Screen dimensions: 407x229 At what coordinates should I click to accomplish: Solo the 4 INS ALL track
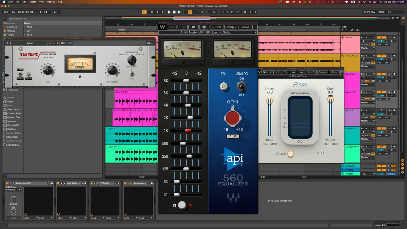point(389,37)
